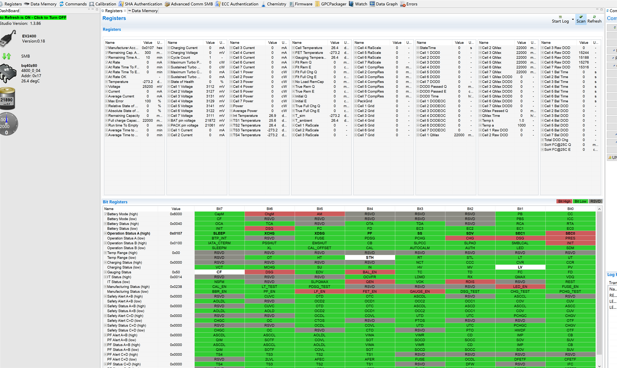Open the GPCPackager tool
Image resolution: width=617 pixels, height=368 pixels.
coord(317,4)
